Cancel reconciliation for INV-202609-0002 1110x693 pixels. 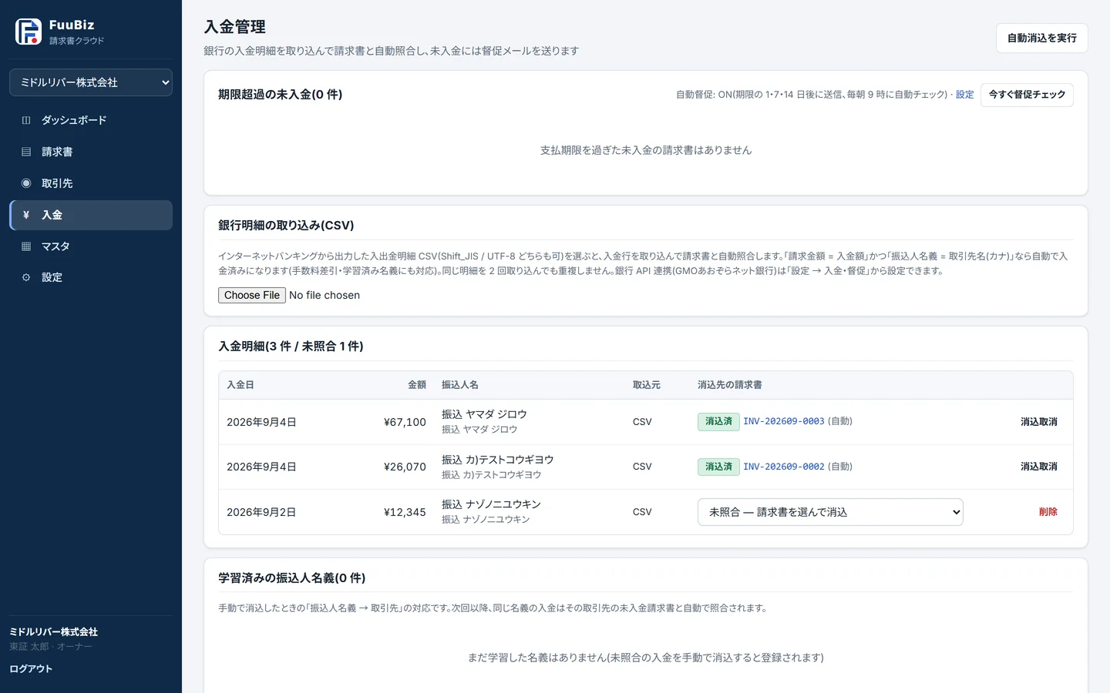1039,467
